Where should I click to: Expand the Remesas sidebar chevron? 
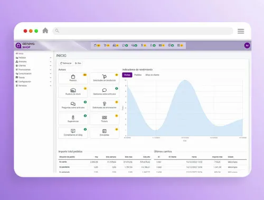(x=51, y=85)
